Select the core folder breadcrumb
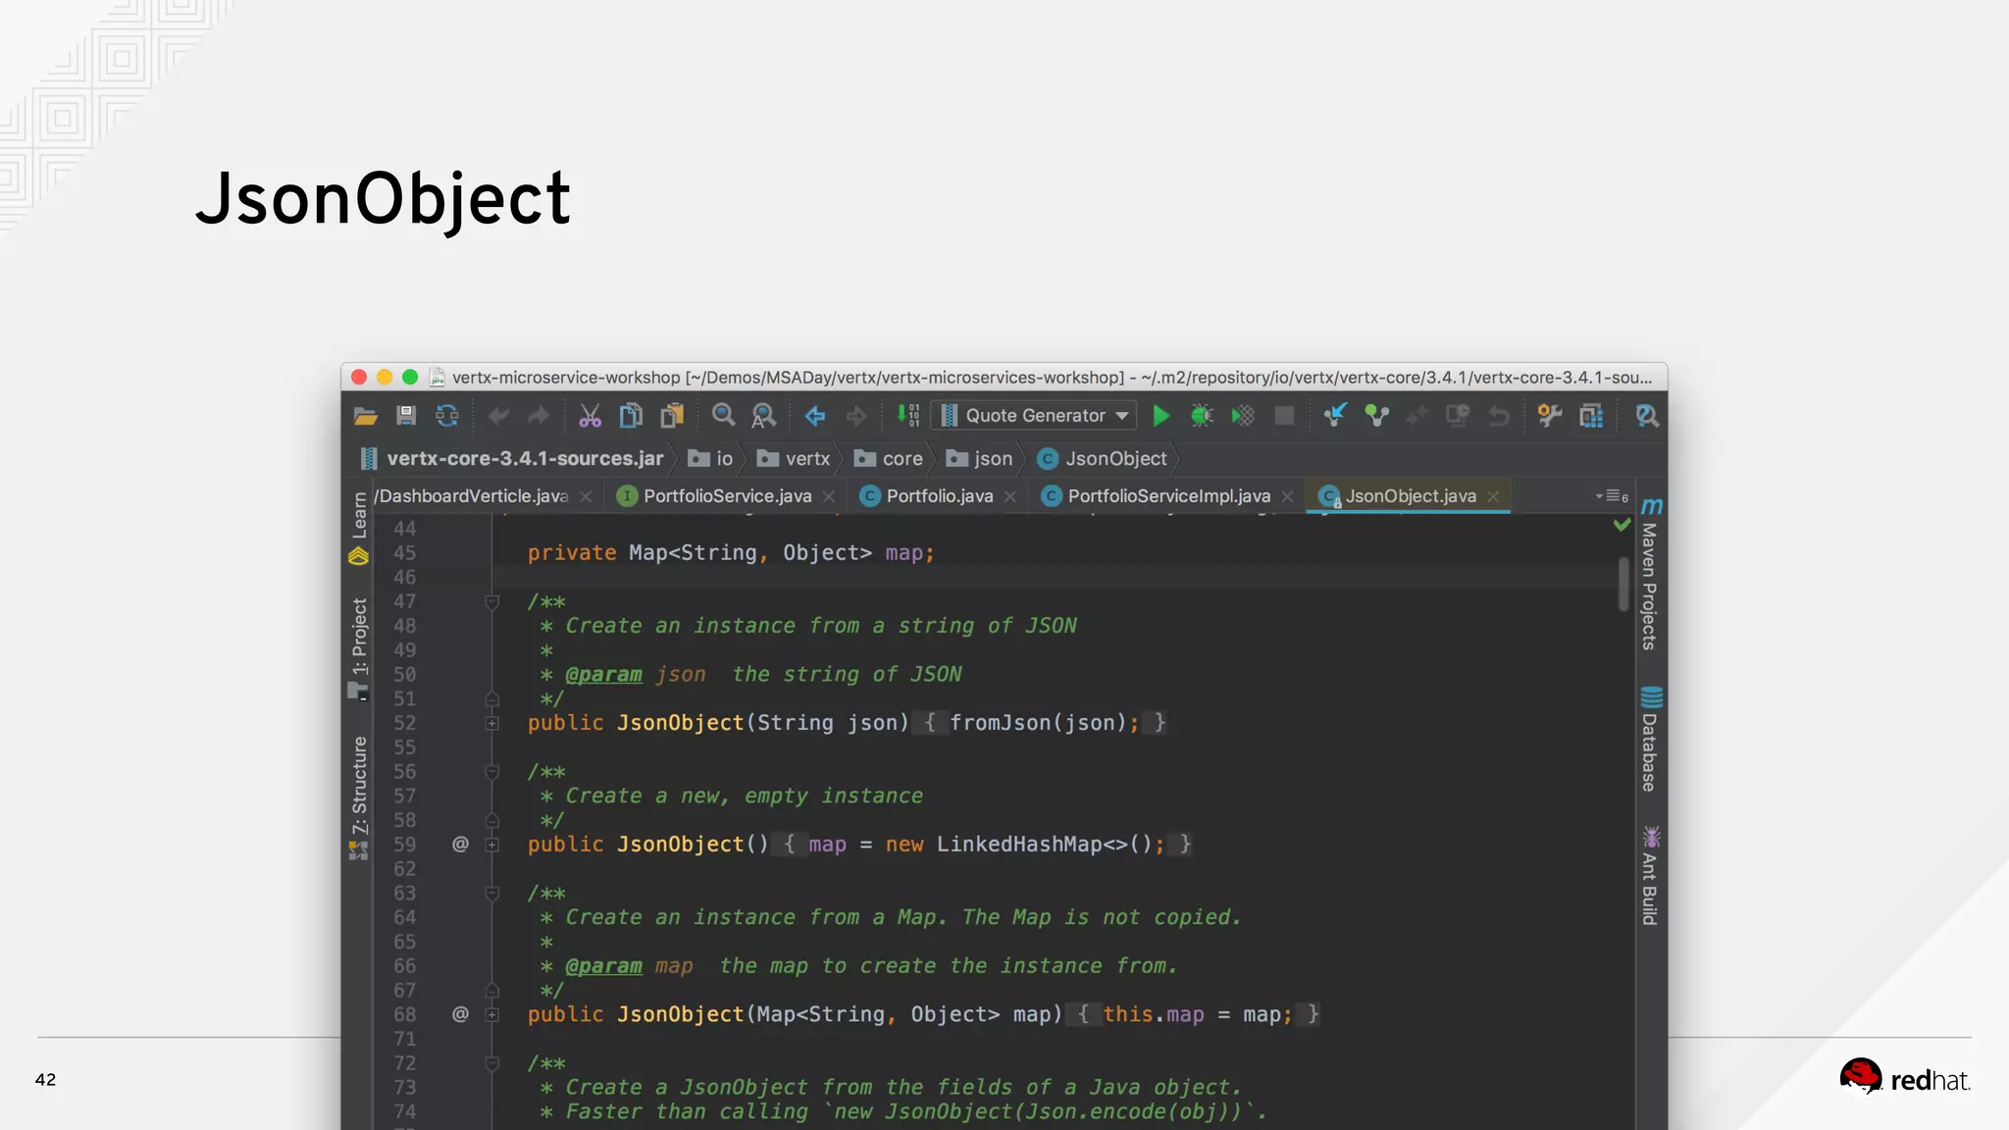This screenshot has width=2009, height=1130. 889,458
